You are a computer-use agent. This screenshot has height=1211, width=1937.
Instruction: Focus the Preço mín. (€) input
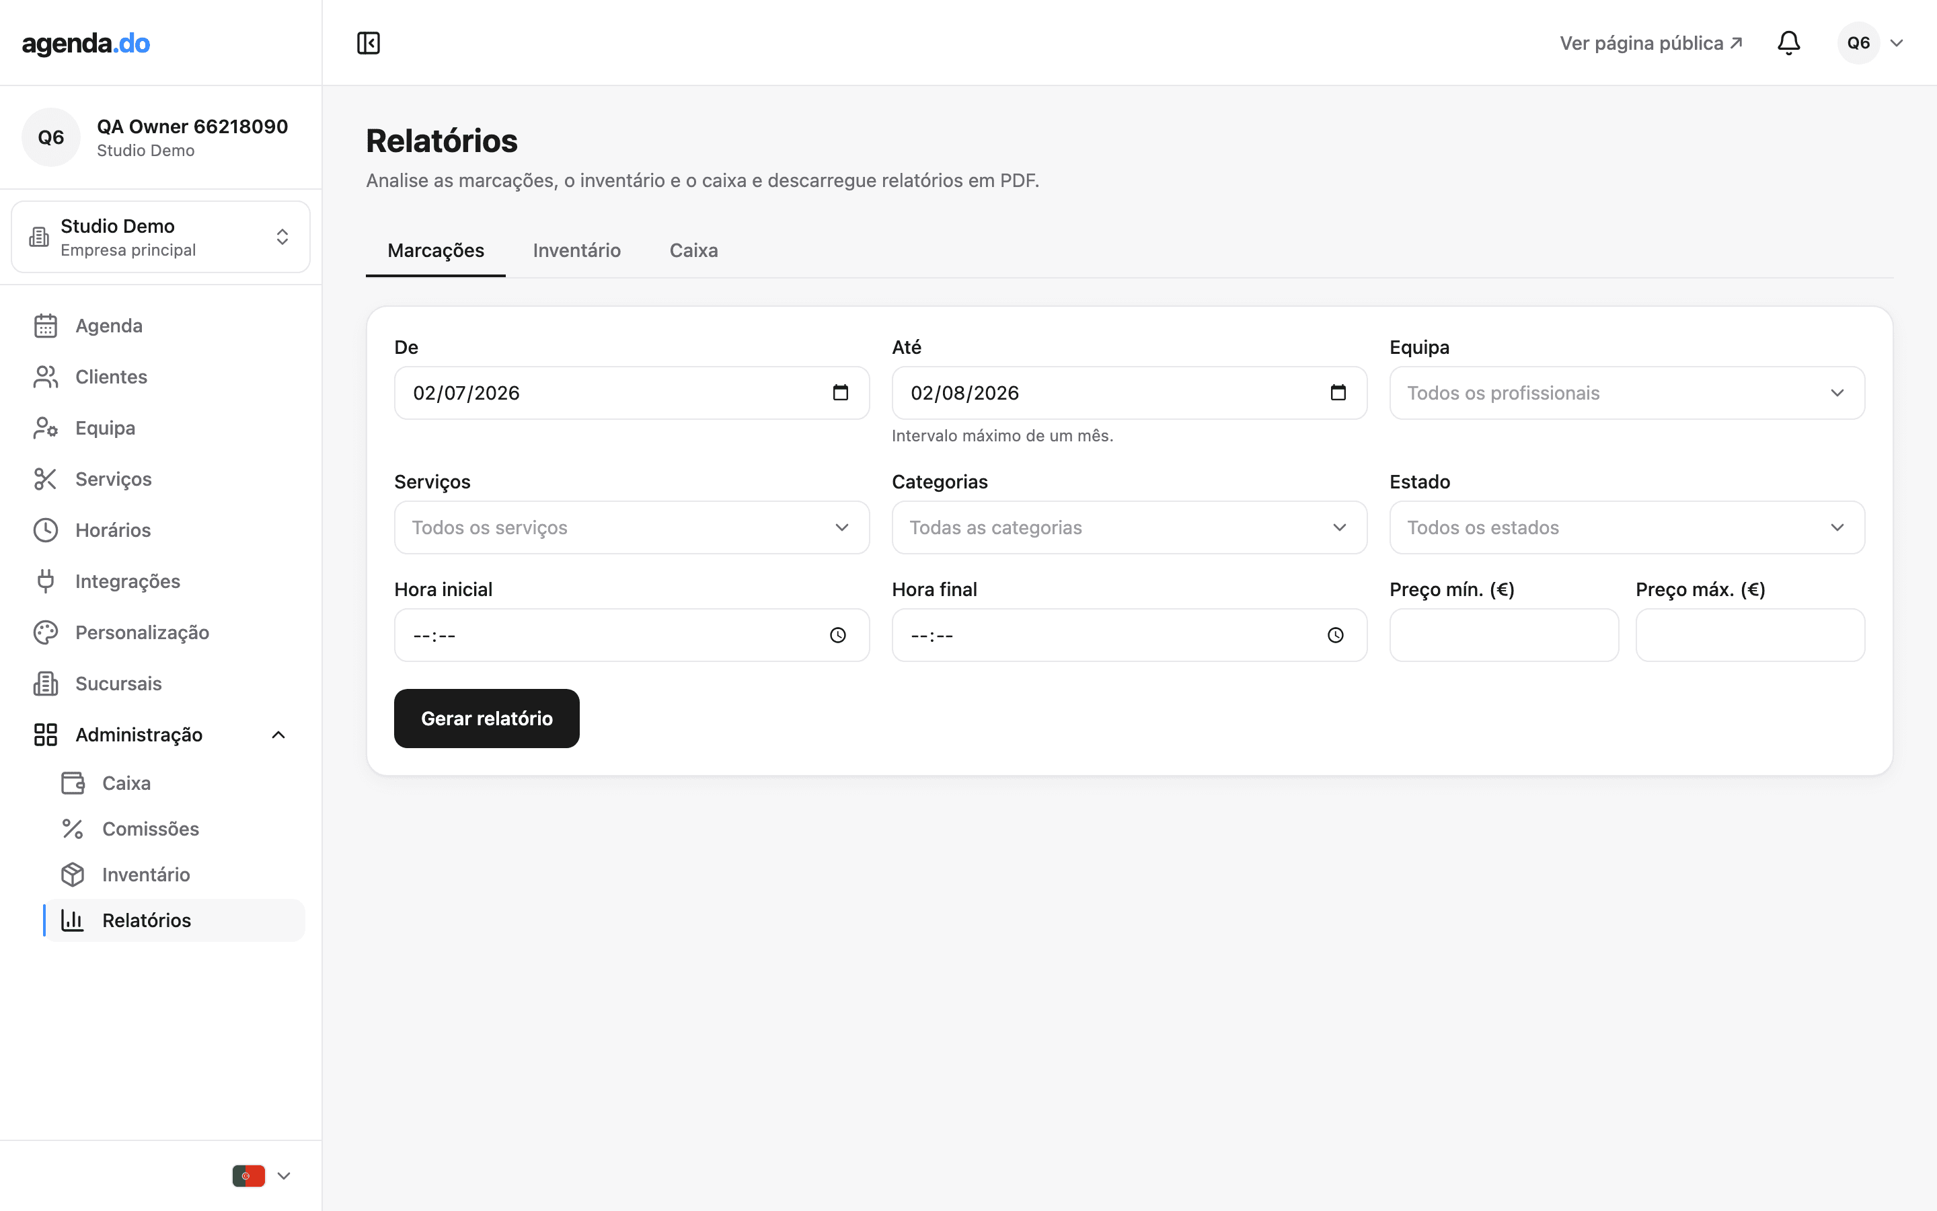pyautogui.click(x=1504, y=635)
